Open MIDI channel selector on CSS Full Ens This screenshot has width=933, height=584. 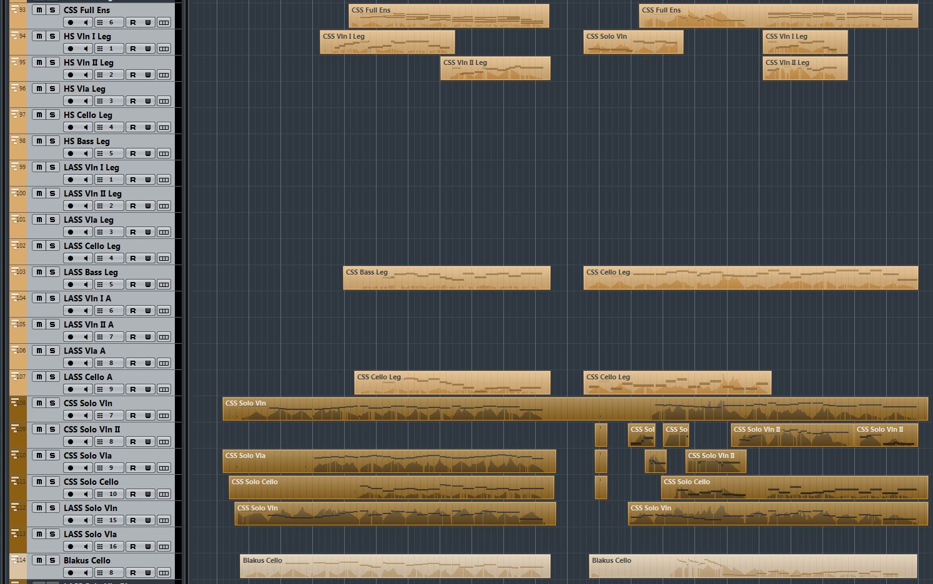coord(109,22)
